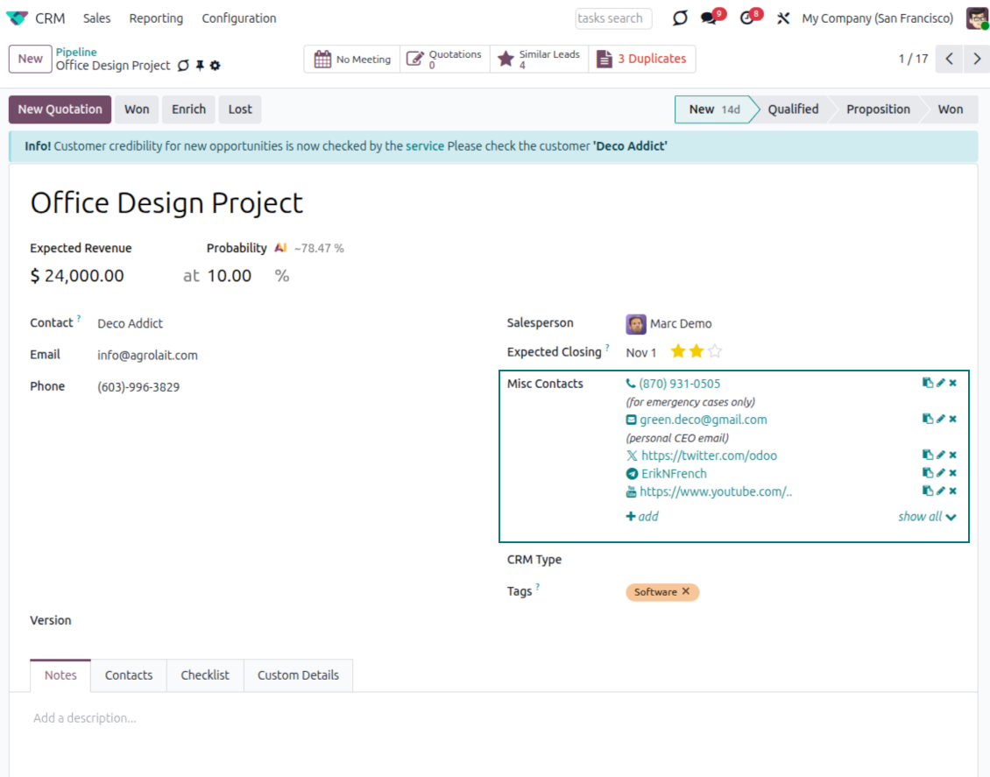Click the New Quotation button
This screenshot has width=990, height=777.
point(60,109)
